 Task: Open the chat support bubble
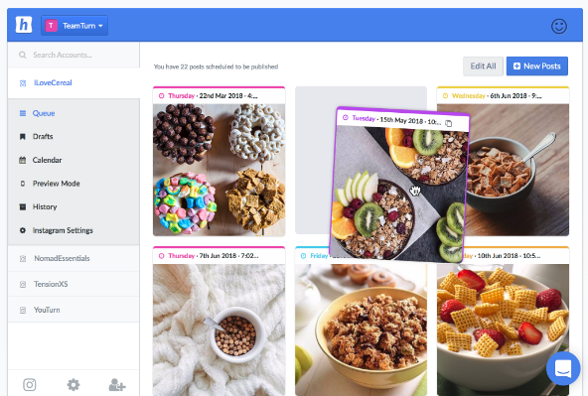(563, 368)
